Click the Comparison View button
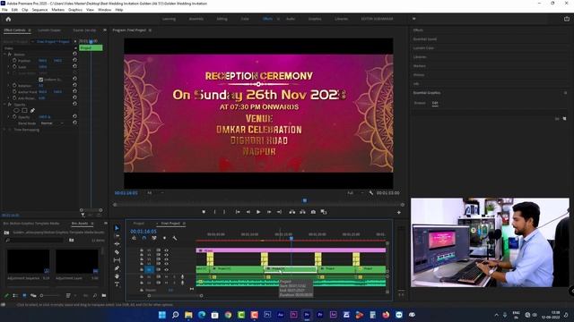Screen dimensions: 574x322 324,212
